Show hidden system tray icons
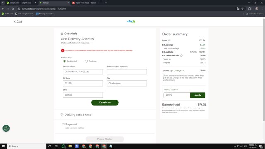Image resolution: width=265 pixels, height=149 pixels. pyautogui.click(x=235, y=146)
